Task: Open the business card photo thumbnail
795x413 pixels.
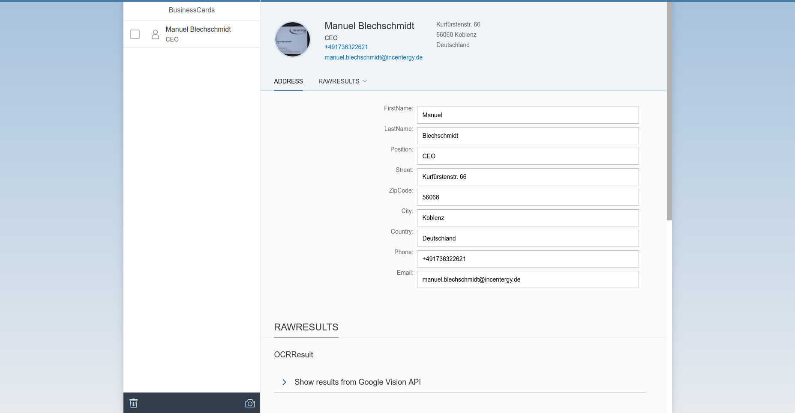Action: 292,39
